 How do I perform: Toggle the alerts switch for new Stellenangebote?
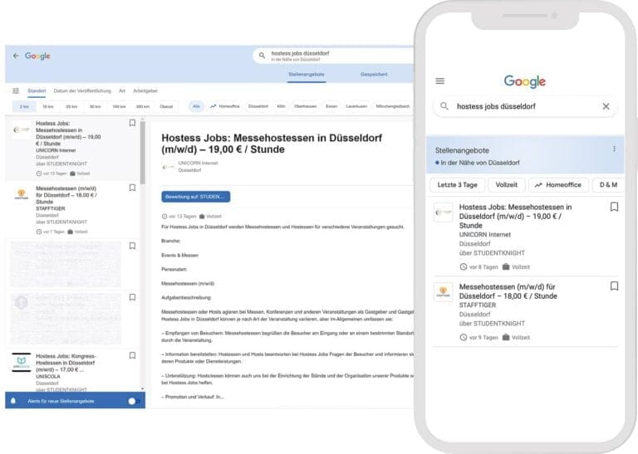pos(134,401)
